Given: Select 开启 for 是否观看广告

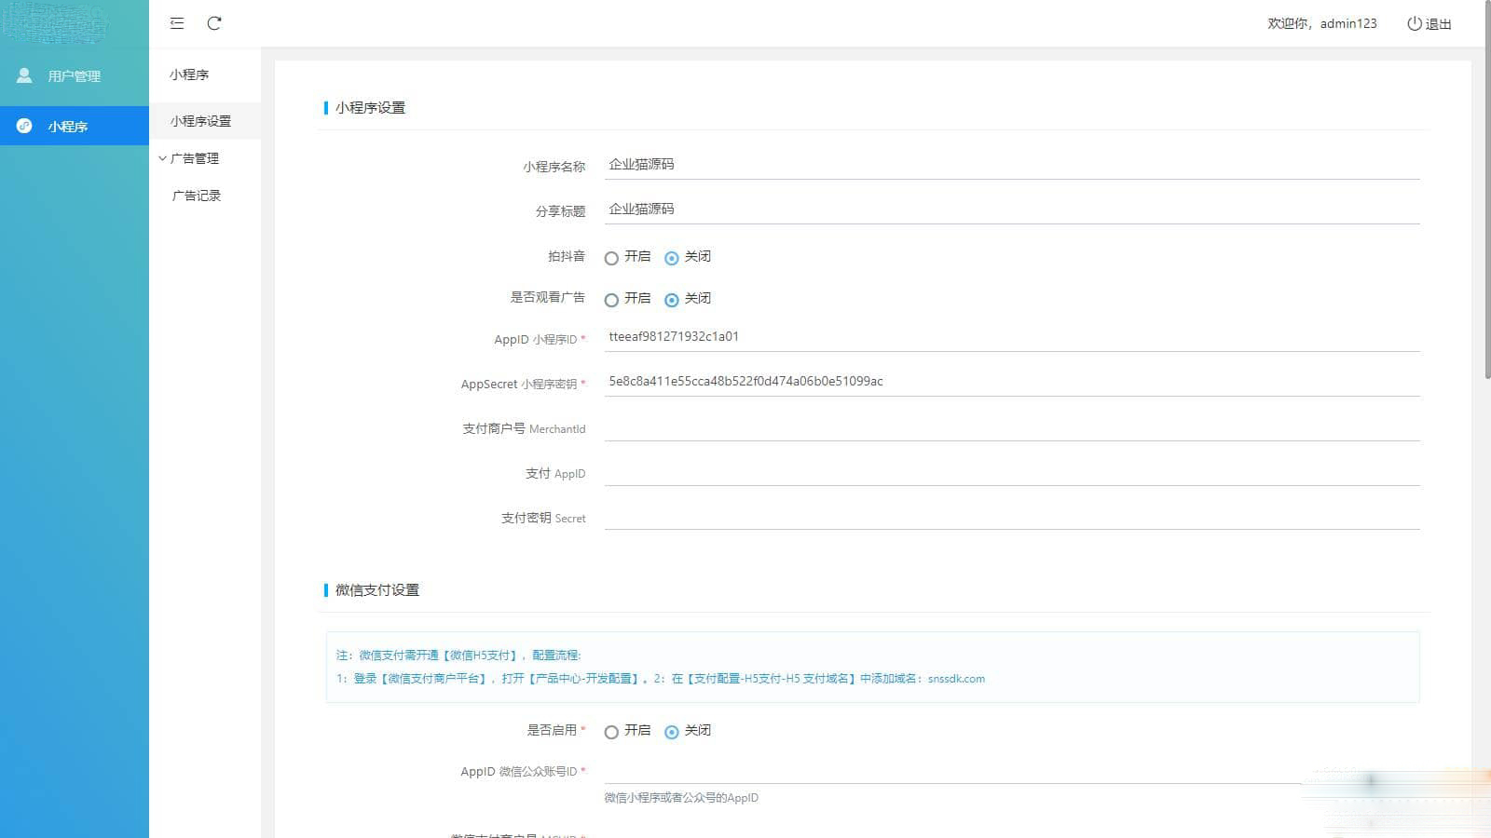Looking at the screenshot, I should [x=611, y=300].
